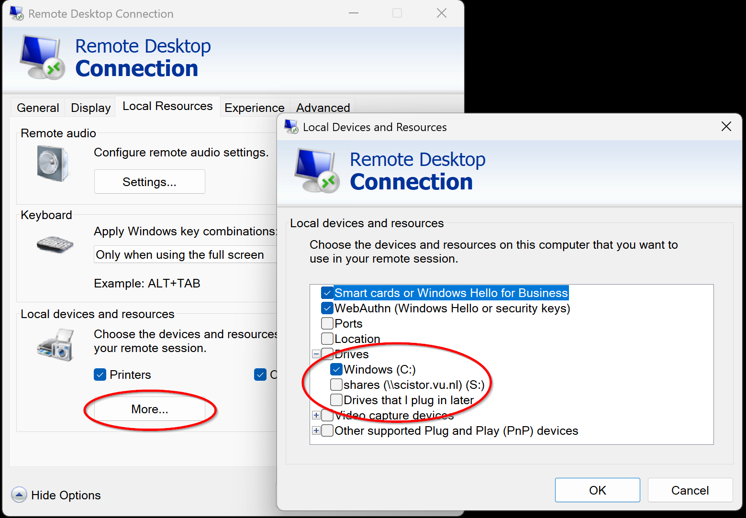Click the Hide Options label

[x=66, y=495]
